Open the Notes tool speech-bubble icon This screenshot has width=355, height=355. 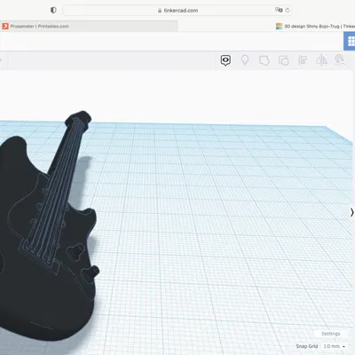tap(225, 60)
